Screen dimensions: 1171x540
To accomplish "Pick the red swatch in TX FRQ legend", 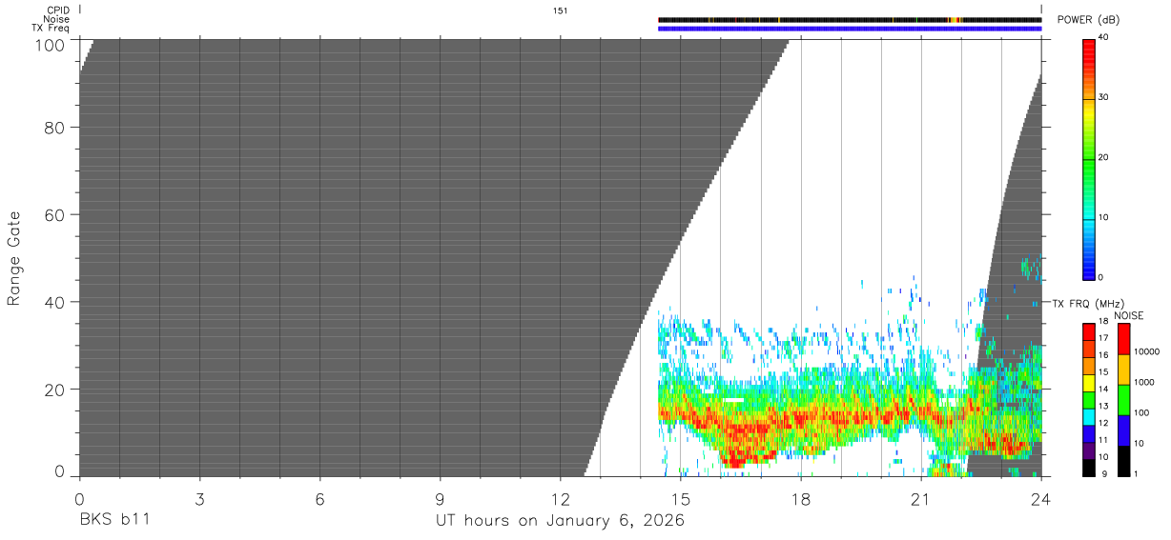I will click(x=1089, y=332).
